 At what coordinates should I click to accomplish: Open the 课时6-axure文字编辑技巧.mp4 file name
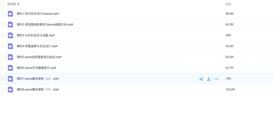tap(36, 68)
